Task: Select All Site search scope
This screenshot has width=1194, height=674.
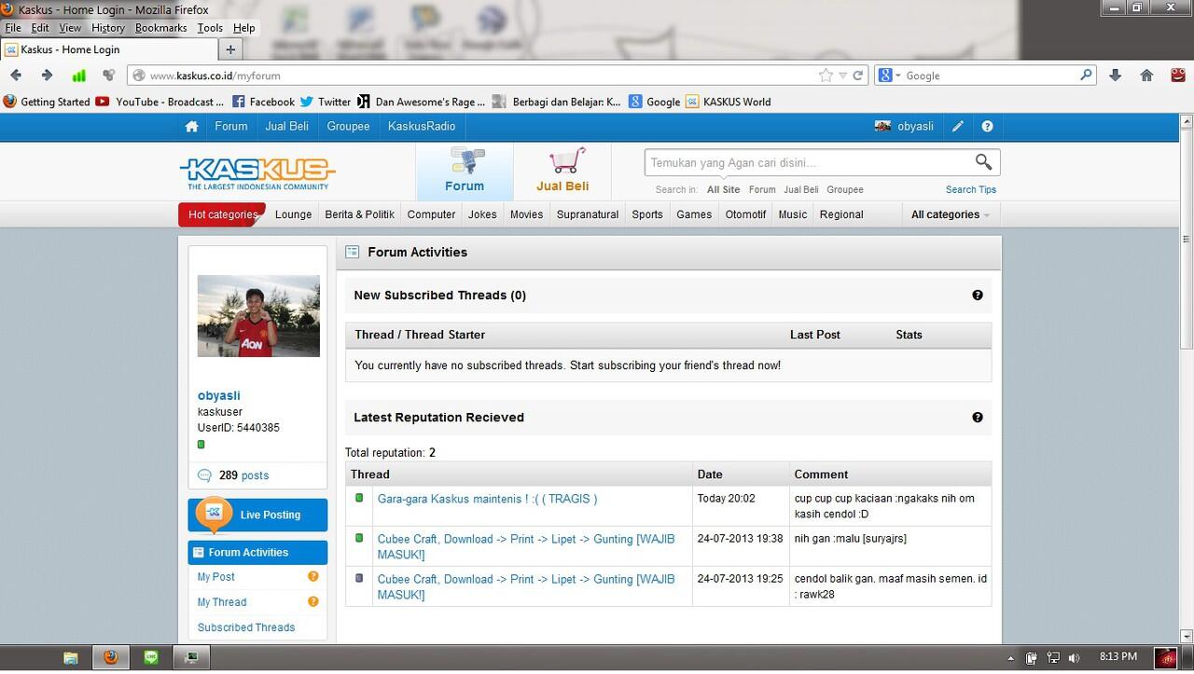Action: [x=723, y=189]
